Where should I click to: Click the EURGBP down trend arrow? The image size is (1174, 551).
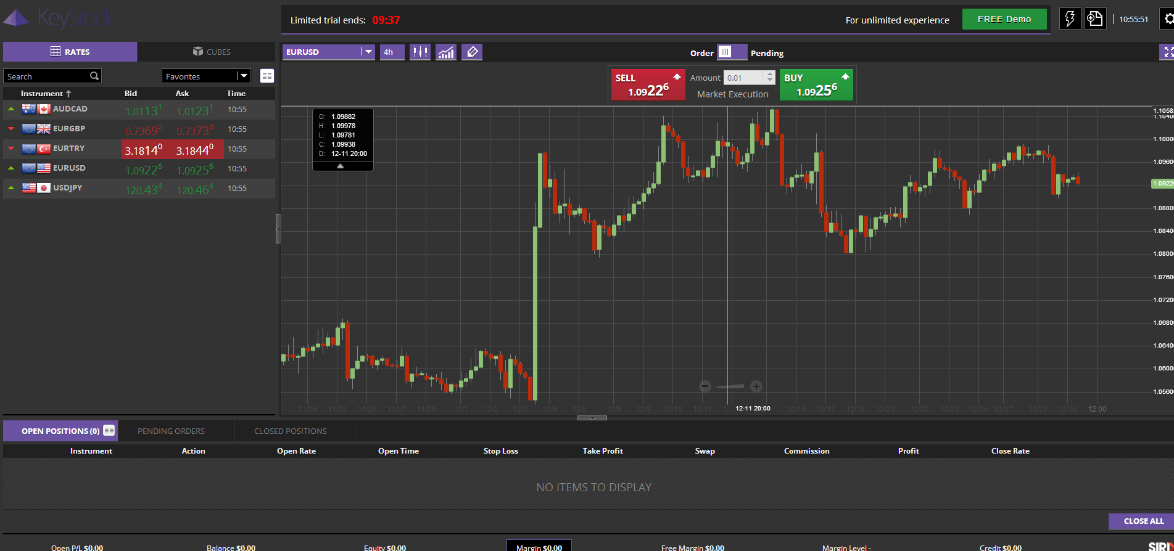[x=11, y=129]
